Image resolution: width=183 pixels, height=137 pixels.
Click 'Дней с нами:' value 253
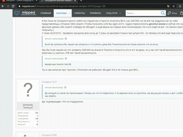tap(37, 113)
